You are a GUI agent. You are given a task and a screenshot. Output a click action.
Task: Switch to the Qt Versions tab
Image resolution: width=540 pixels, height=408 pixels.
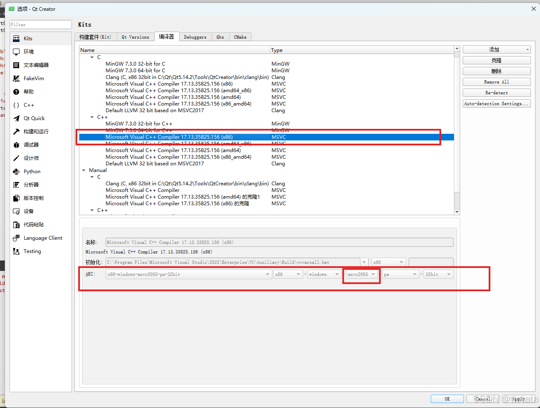pos(135,37)
